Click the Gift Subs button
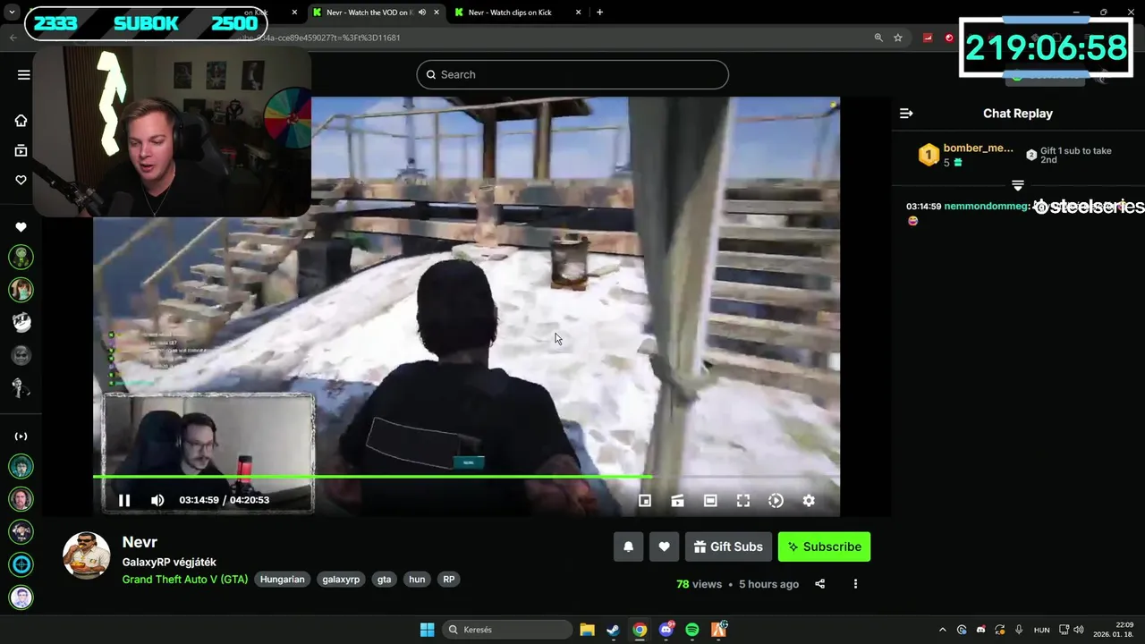The height and width of the screenshot is (644, 1145). coord(728,547)
